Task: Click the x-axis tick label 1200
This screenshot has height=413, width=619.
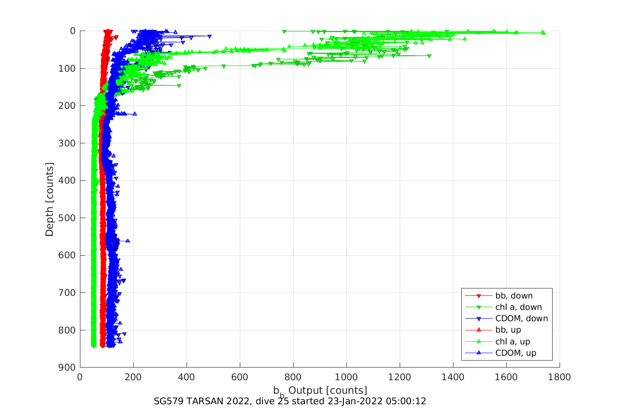Action: pyautogui.click(x=400, y=377)
